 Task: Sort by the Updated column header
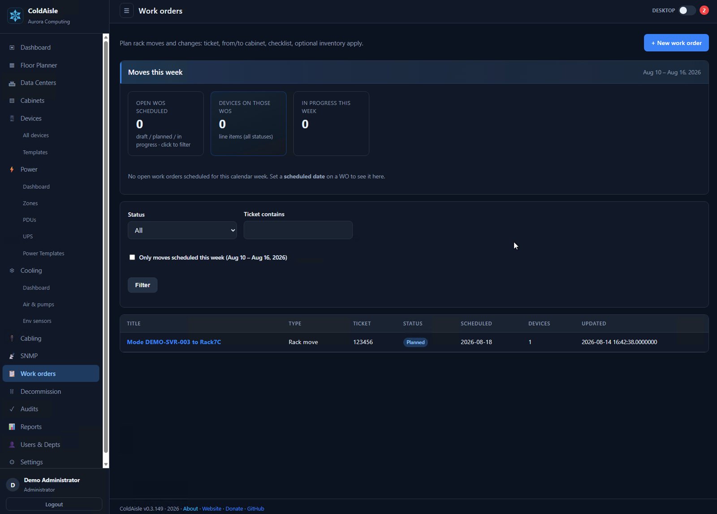pyautogui.click(x=594, y=324)
